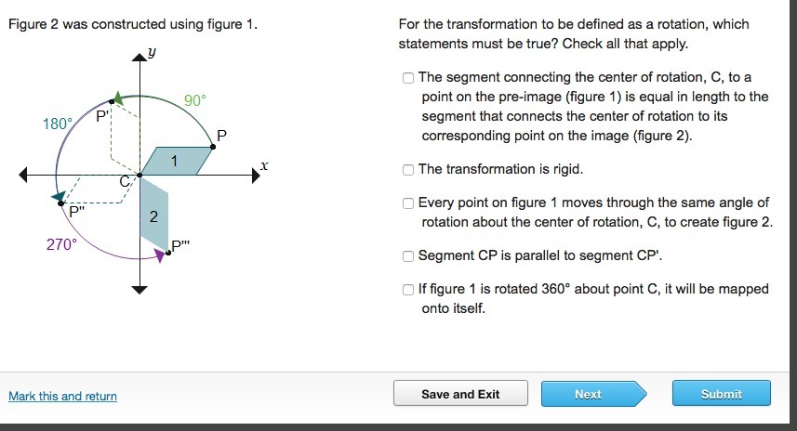This screenshot has height=431, width=797.
Task: Click the x-axis label
Action: (264, 166)
